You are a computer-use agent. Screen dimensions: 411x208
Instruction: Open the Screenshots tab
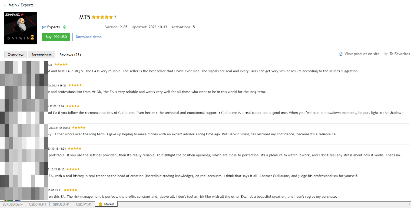coord(41,55)
